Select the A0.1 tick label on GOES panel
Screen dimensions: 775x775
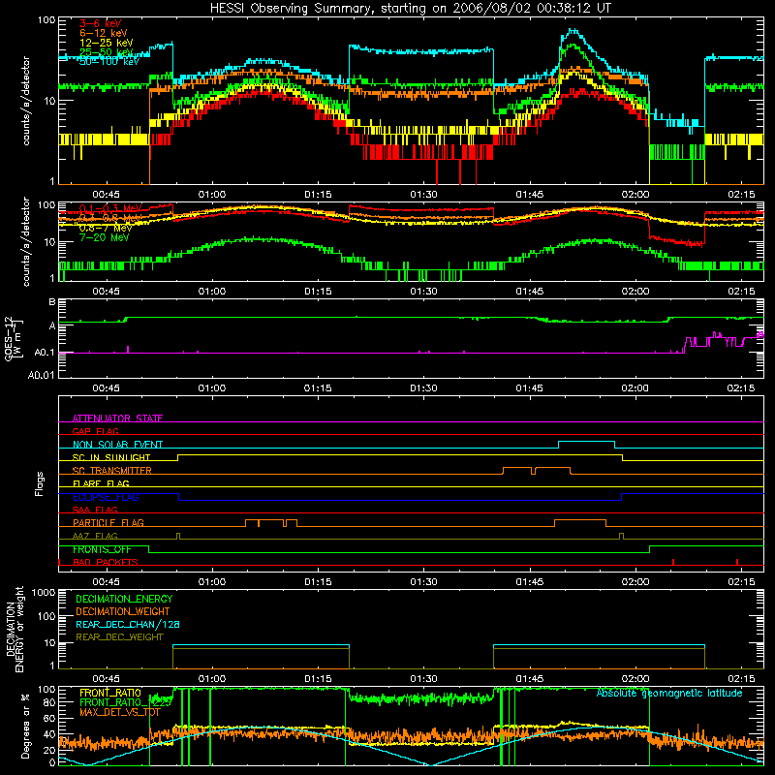tap(44, 353)
